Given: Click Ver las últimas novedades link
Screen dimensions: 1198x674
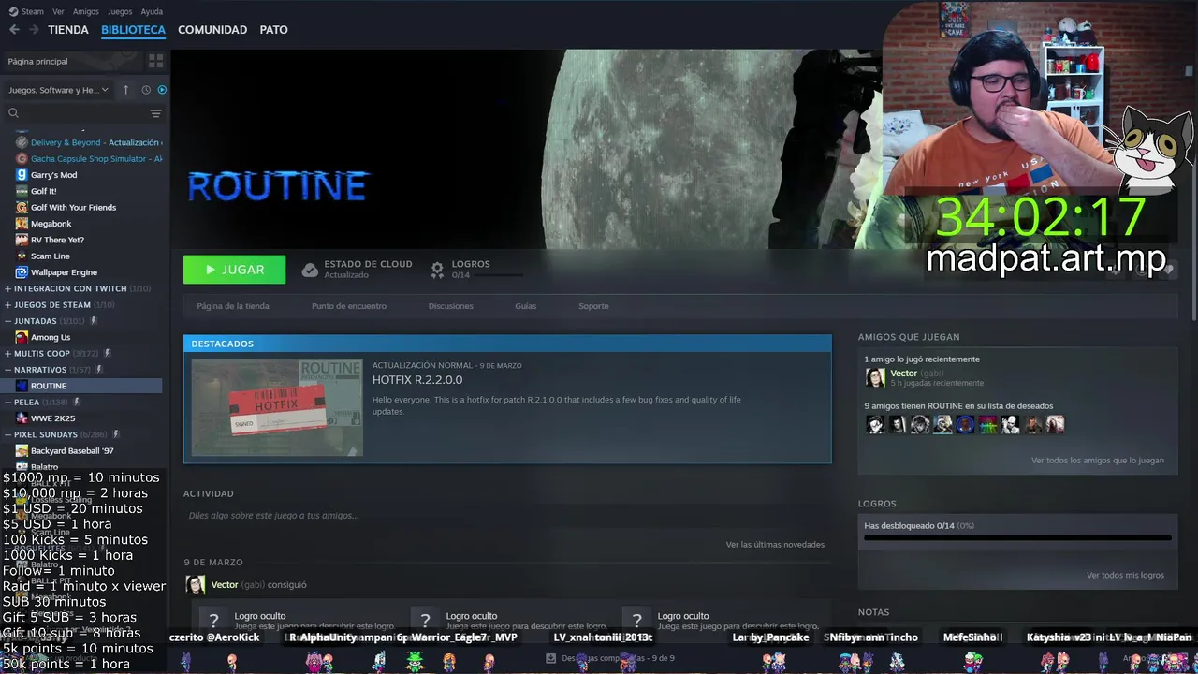Looking at the screenshot, I should point(775,544).
